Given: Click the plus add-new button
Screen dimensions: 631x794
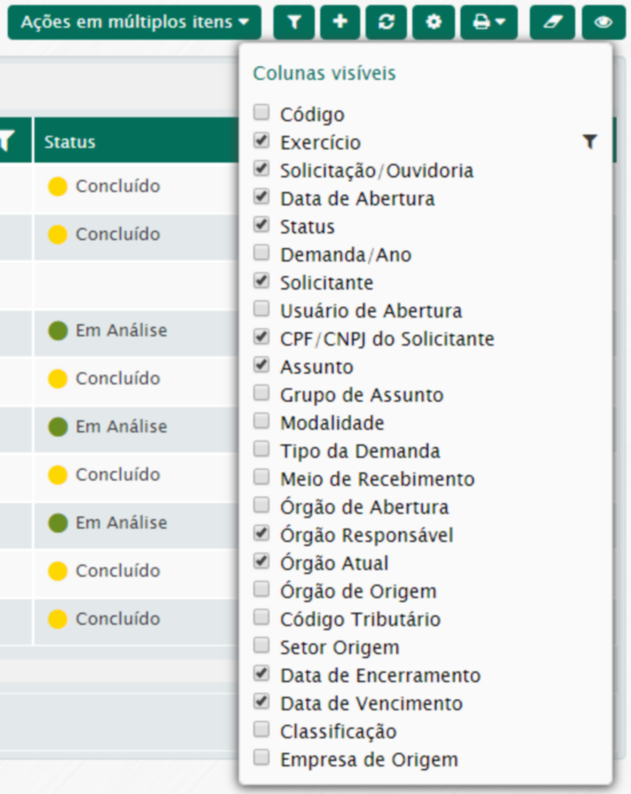Looking at the screenshot, I should click(x=340, y=22).
